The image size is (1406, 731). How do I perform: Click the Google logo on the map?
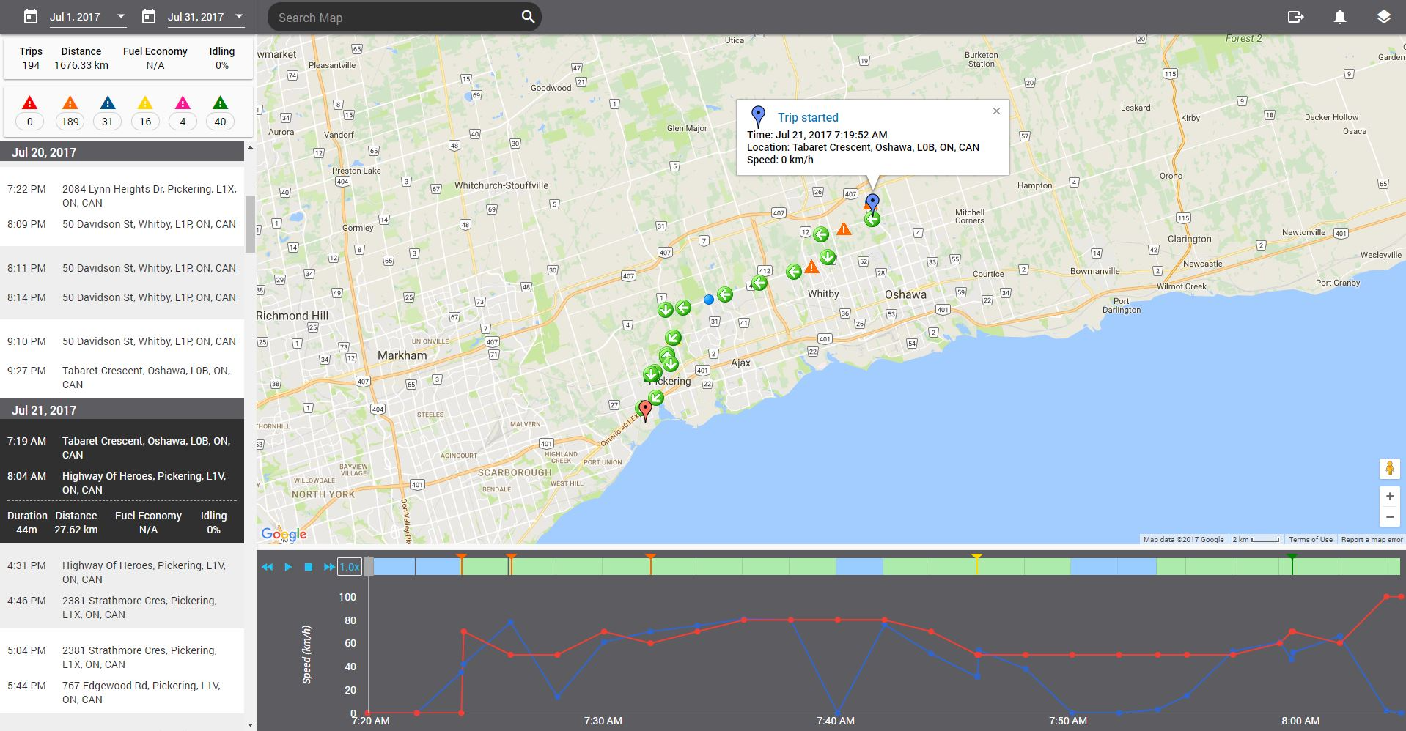coord(284,534)
